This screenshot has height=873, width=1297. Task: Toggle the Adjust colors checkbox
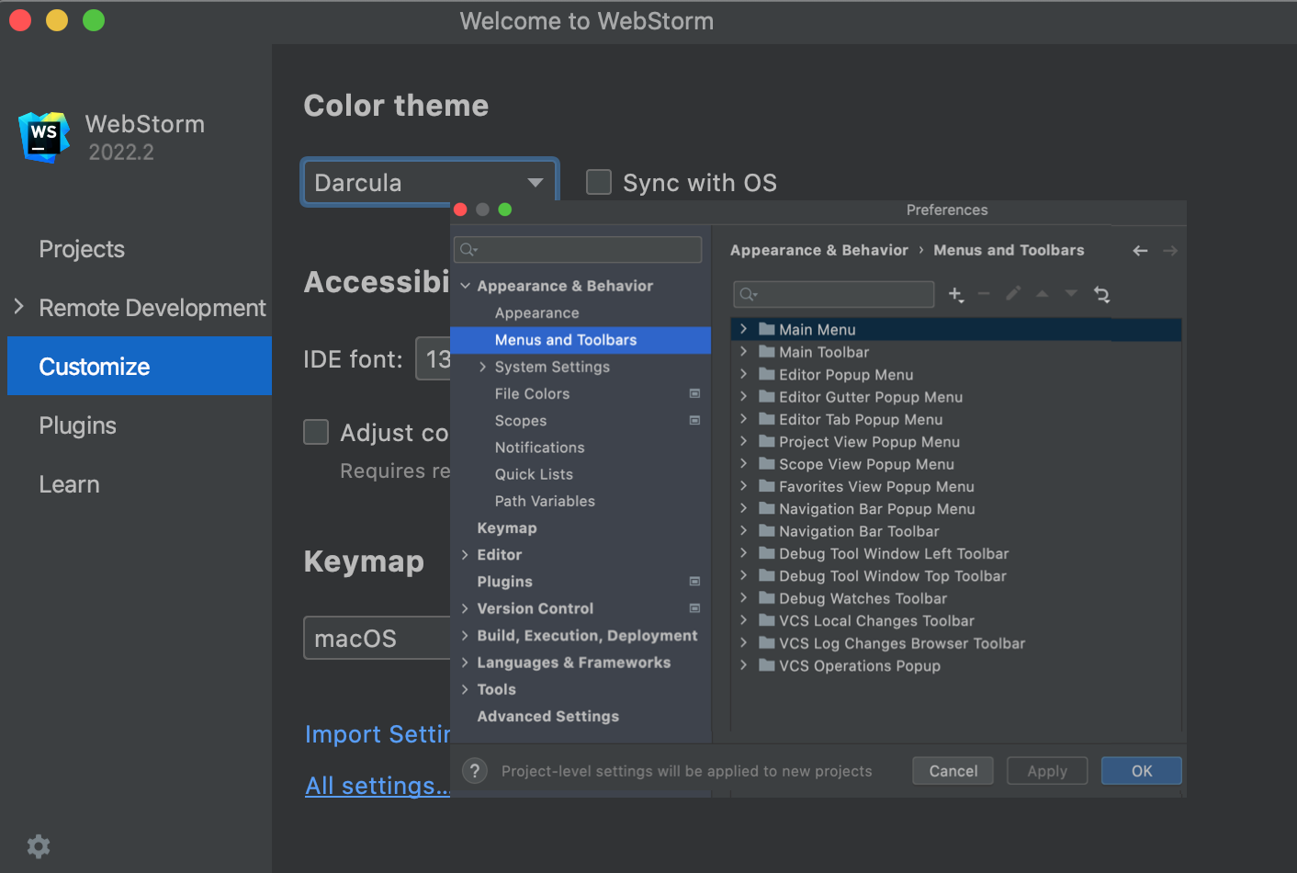click(316, 432)
